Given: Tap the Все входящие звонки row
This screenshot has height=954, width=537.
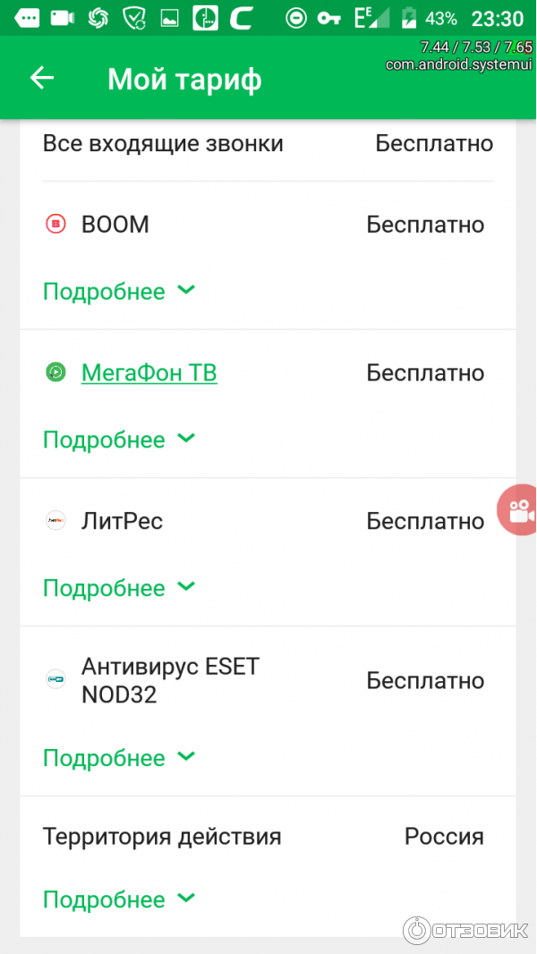Looking at the screenshot, I should pos(268,143).
